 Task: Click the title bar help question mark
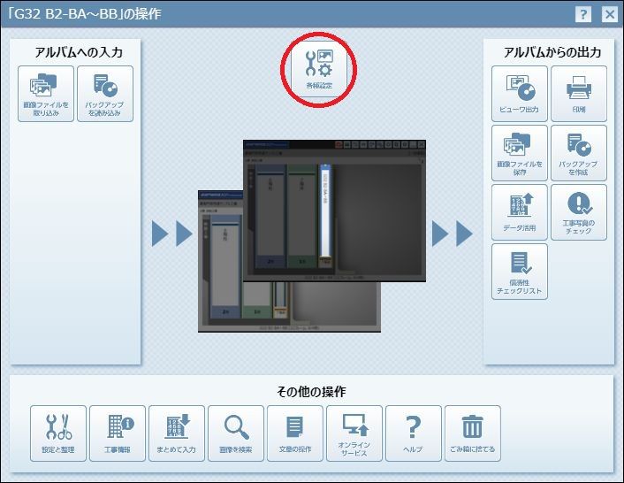pyautogui.click(x=583, y=14)
